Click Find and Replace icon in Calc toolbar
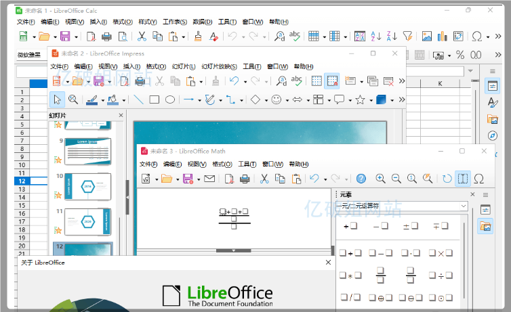 [x=279, y=36]
